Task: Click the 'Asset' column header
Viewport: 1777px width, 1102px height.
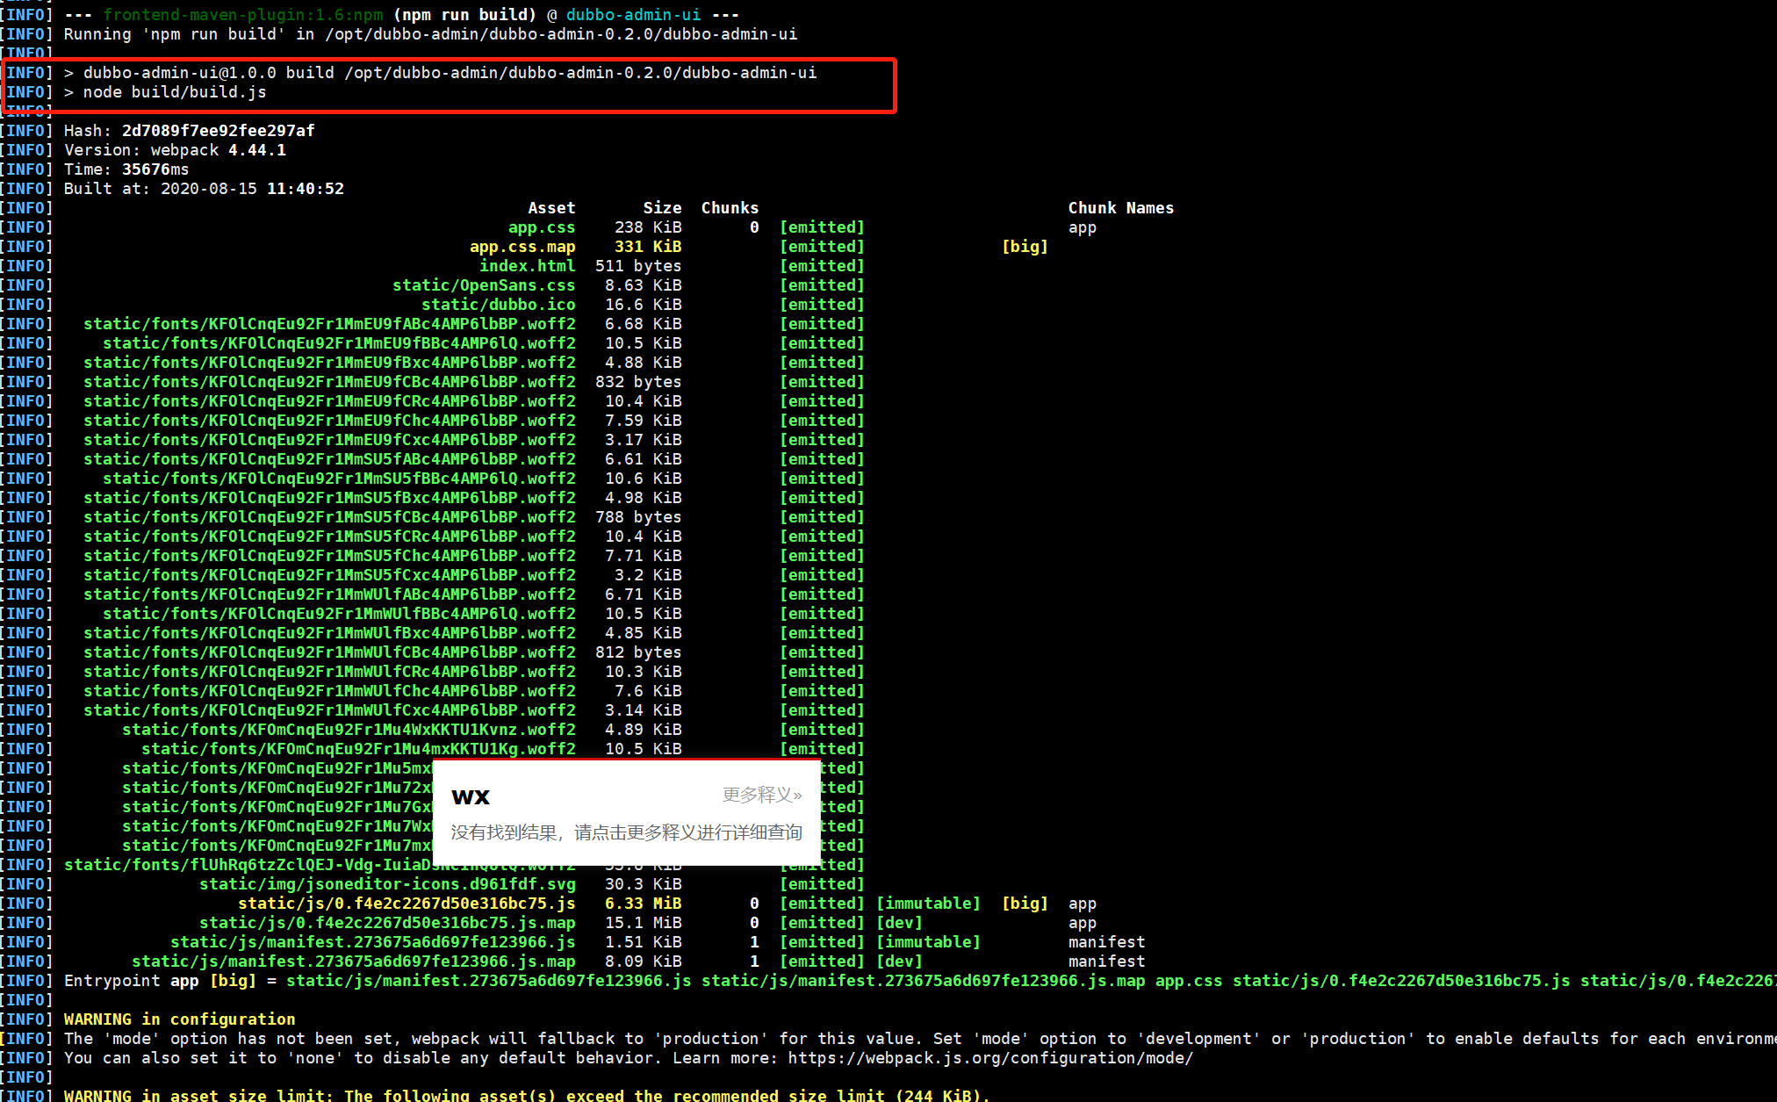Action: point(551,208)
